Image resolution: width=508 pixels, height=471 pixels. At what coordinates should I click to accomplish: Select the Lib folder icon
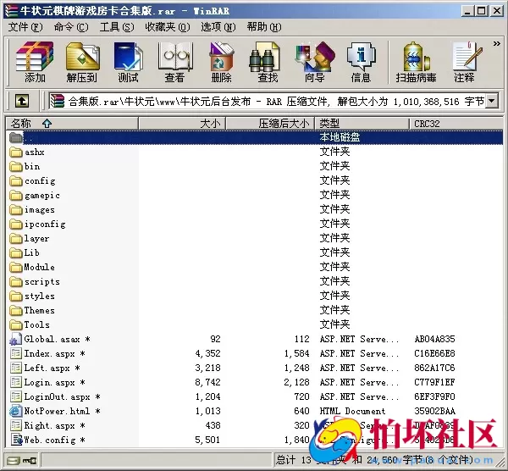click(x=15, y=252)
